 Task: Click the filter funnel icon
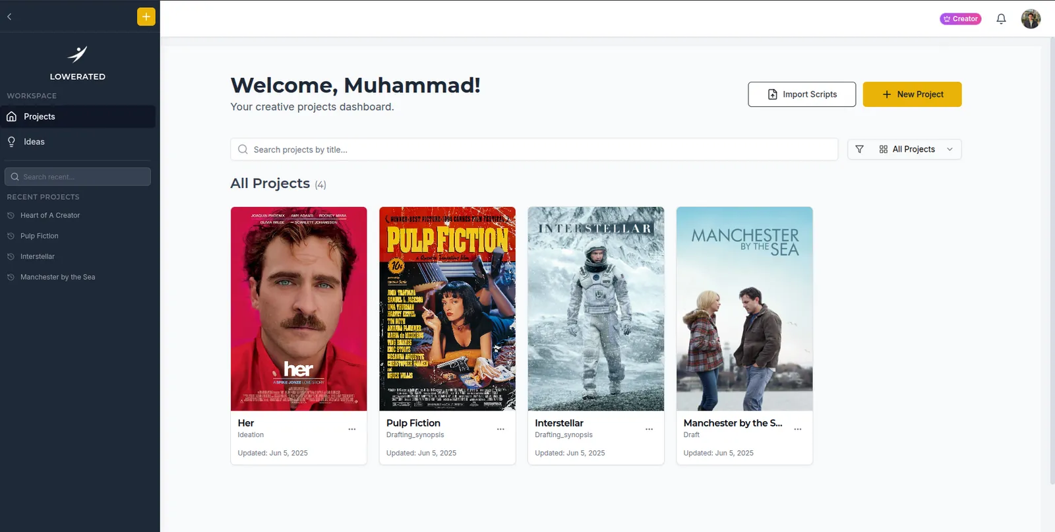[x=859, y=150]
